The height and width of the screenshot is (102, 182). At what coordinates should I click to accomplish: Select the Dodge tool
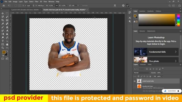tap(3, 37)
